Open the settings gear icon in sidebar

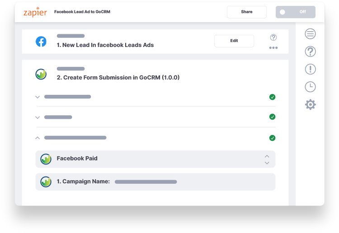(x=310, y=105)
